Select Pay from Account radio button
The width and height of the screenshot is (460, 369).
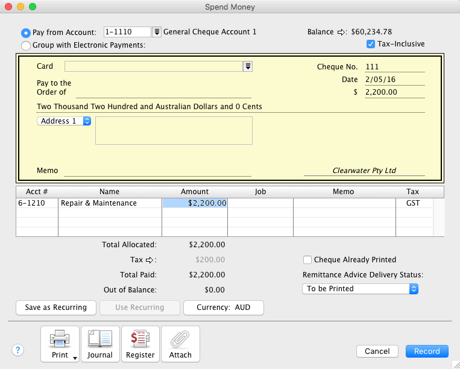26,33
